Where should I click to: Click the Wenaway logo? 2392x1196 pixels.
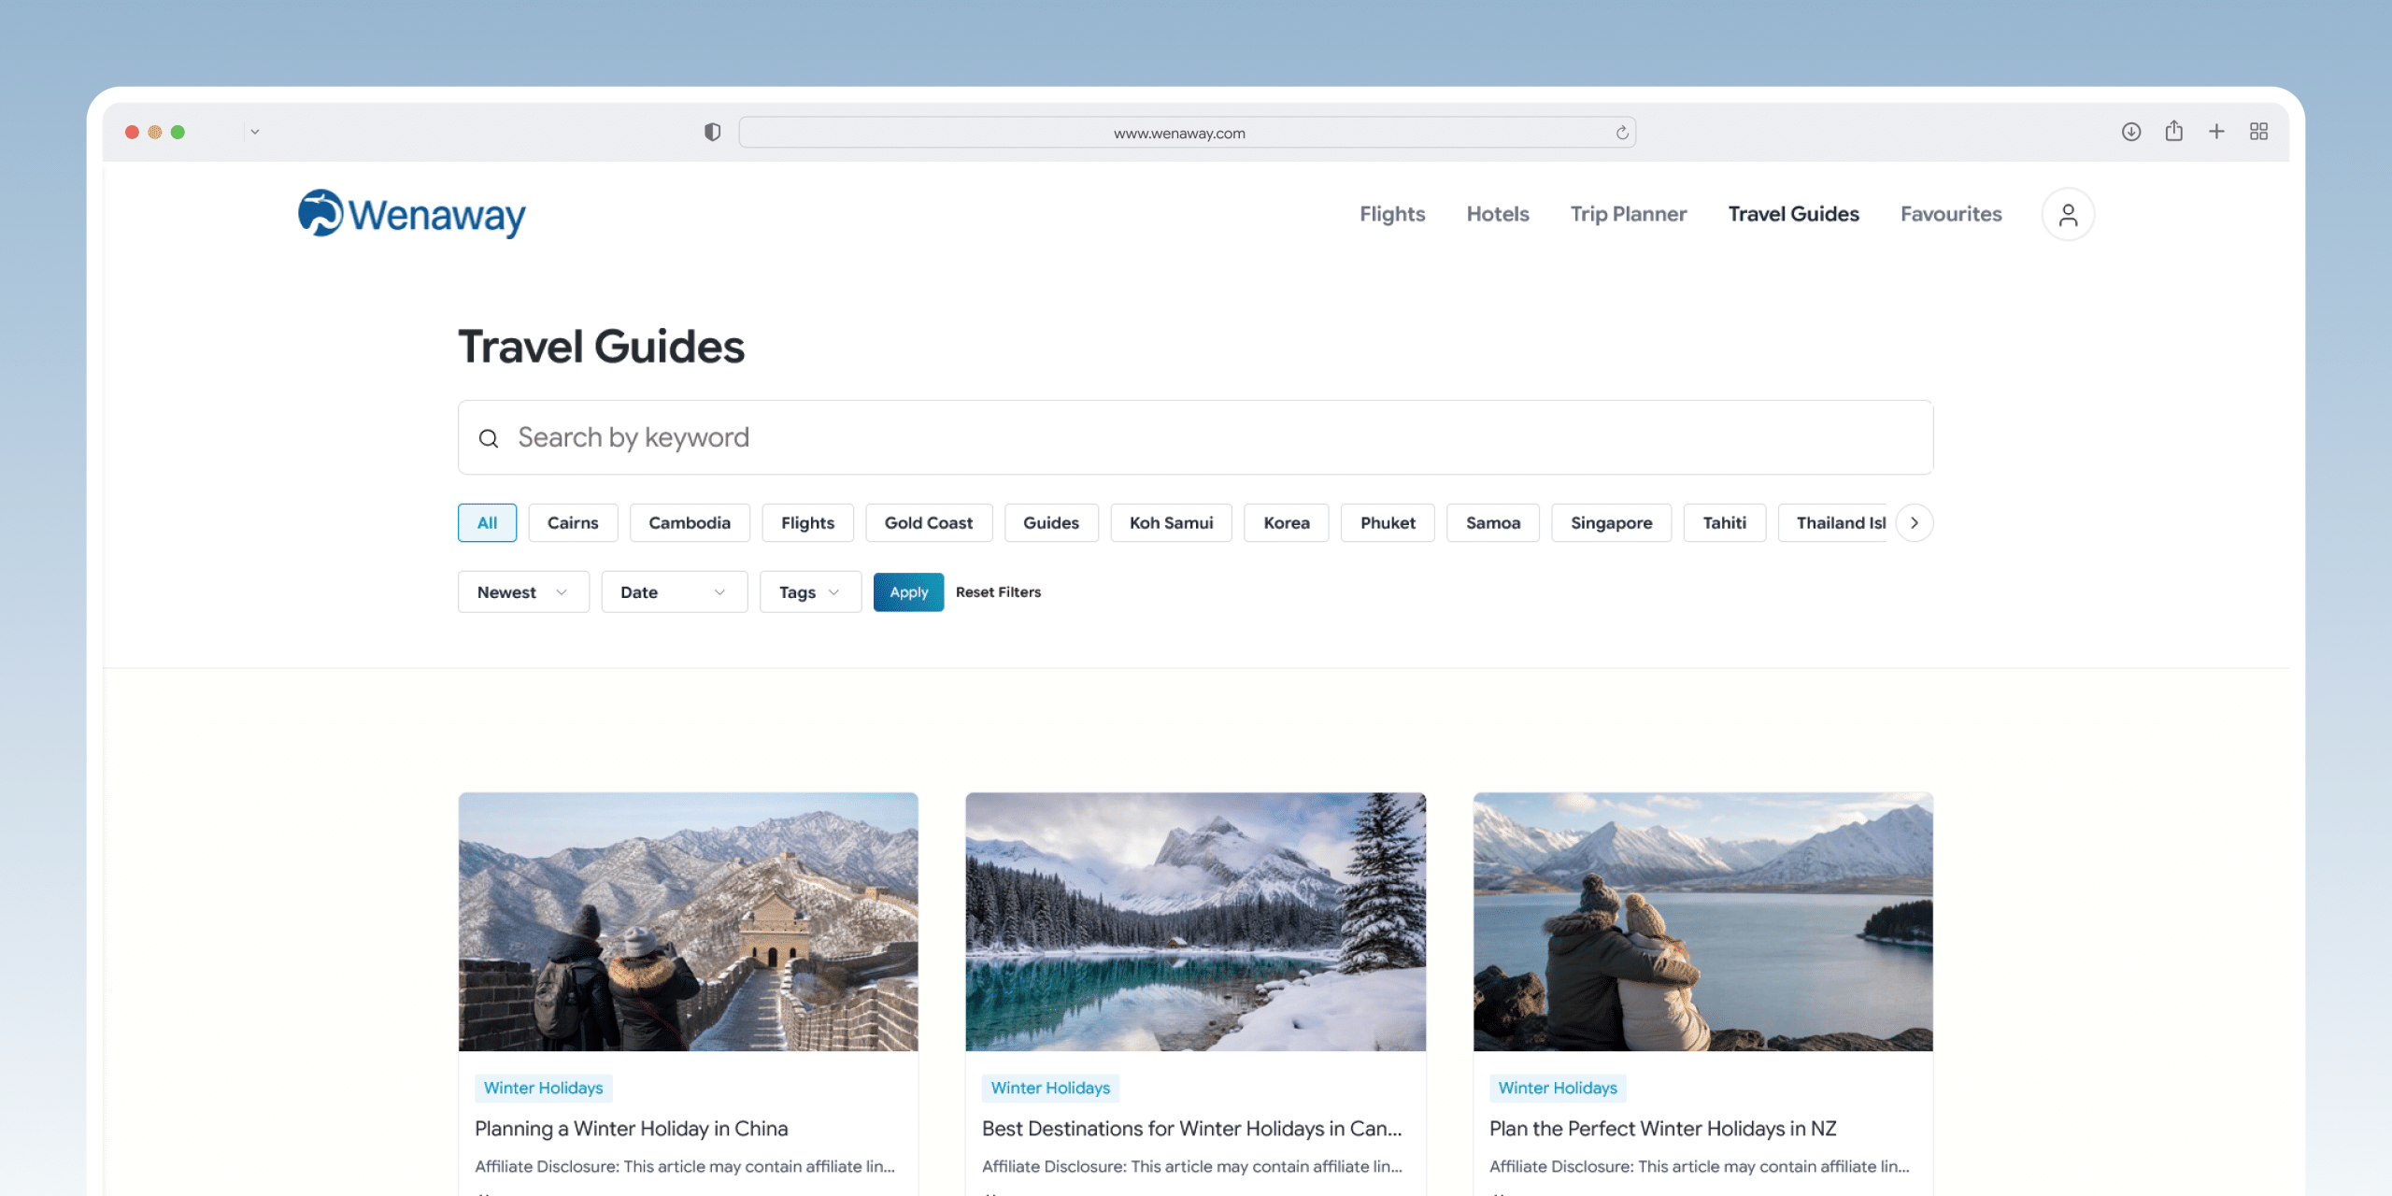(412, 214)
